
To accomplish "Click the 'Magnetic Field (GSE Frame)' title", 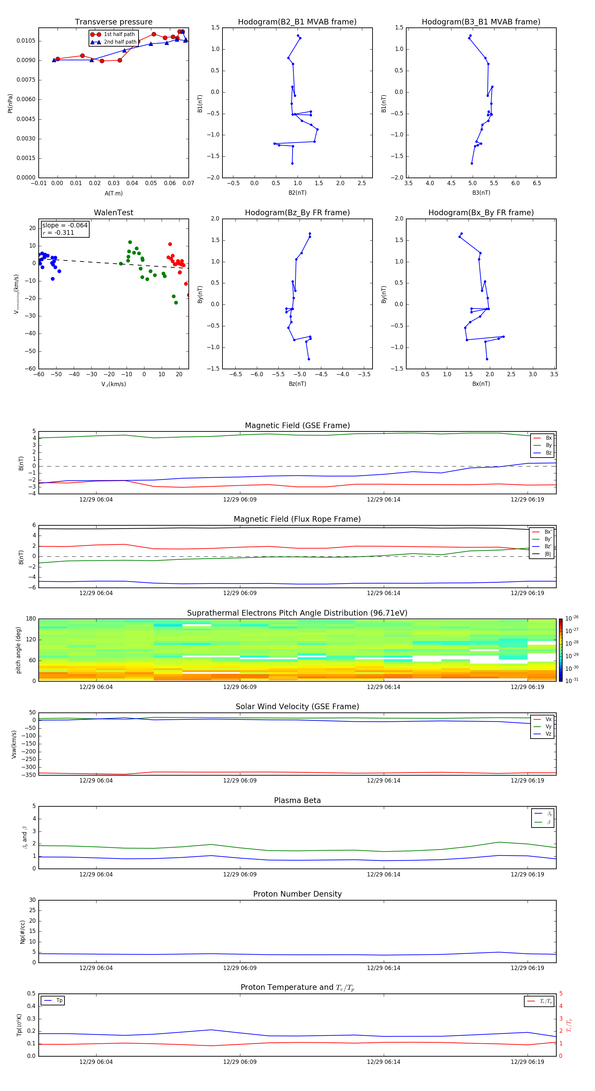I will [297, 425].
